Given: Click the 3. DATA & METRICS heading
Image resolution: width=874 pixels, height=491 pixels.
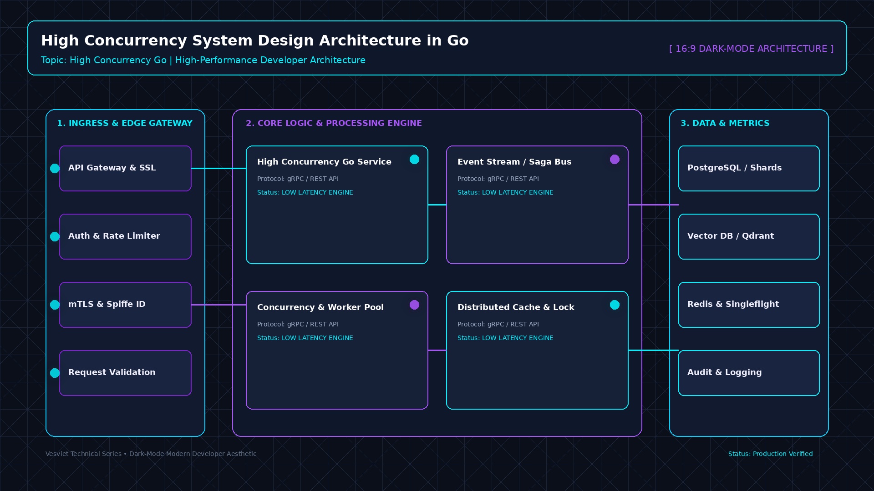Looking at the screenshot, I should pos(725,123).
